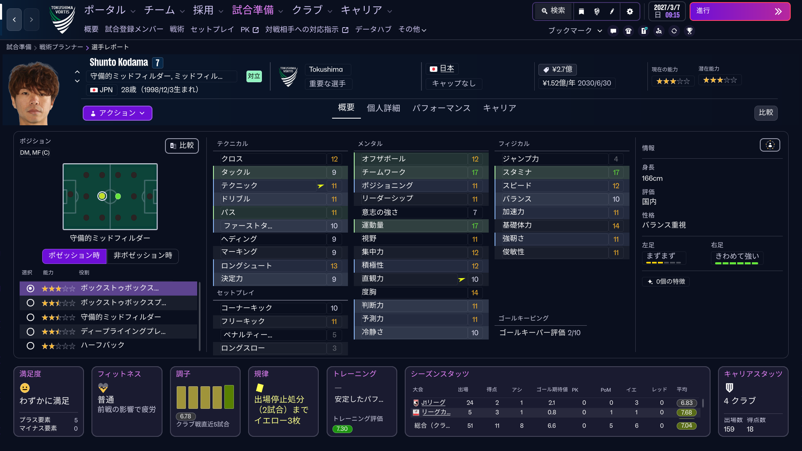Open the alert report shortcut icon
802x451 pixels.
[644, 31]
